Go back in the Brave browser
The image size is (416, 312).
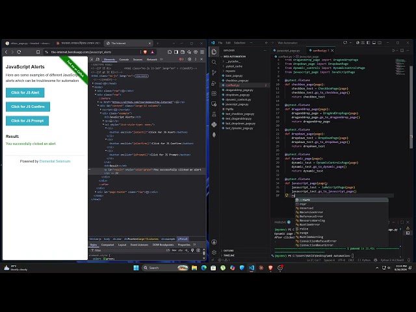6,52
